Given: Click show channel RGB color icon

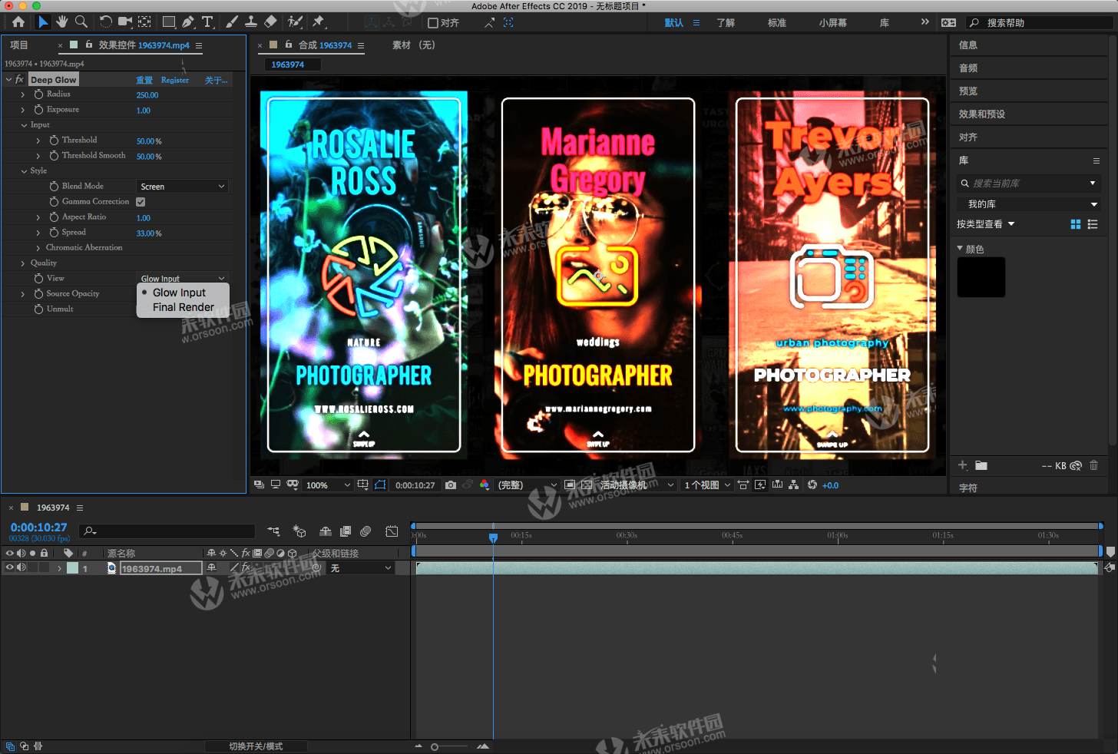Looking at the screenshot, I should click(485, 485).
